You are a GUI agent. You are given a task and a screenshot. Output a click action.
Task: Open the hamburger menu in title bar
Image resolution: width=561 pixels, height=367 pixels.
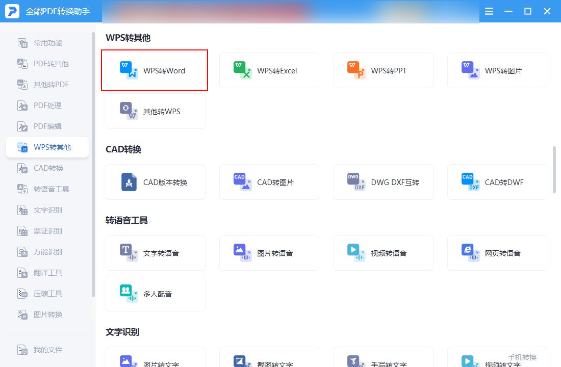[x=489, y=11]
